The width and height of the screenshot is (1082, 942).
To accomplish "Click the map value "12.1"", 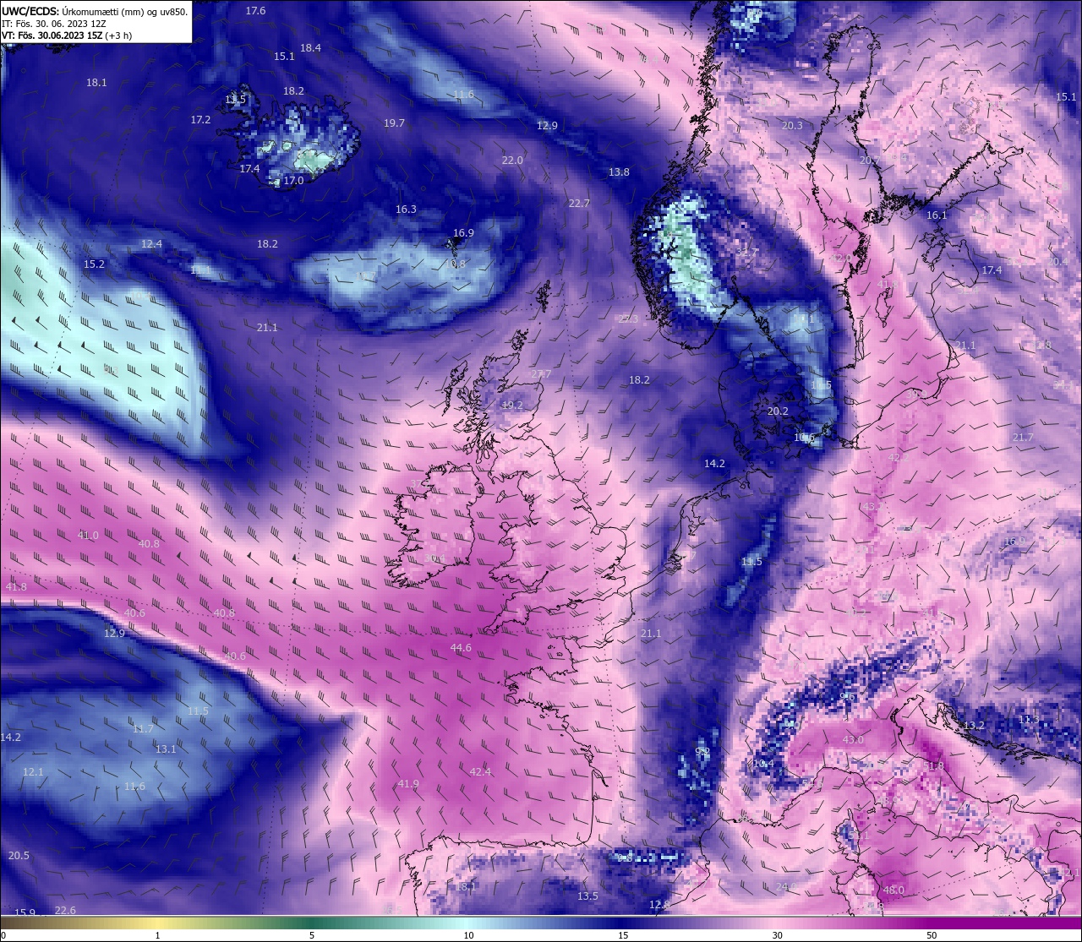I will coord(33,772).
